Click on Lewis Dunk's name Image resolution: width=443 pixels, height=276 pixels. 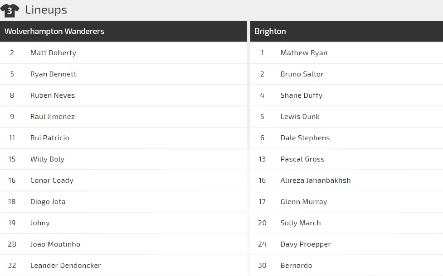tap(300, 116)
